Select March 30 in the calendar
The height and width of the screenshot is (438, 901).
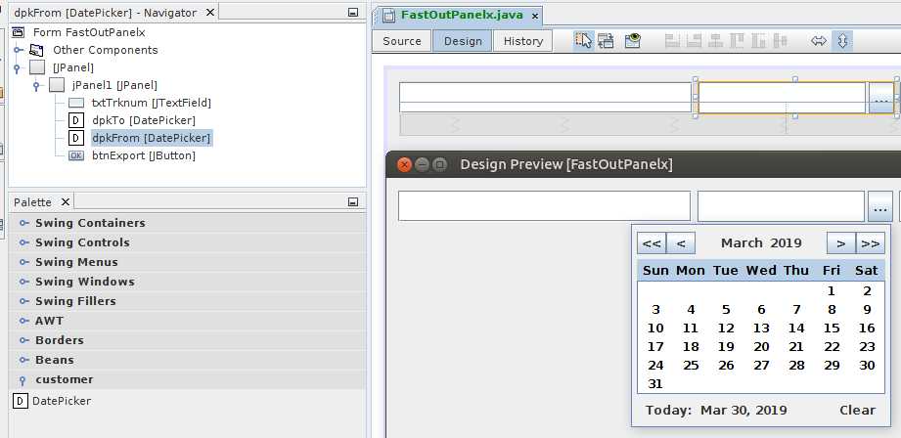point(867,365)
